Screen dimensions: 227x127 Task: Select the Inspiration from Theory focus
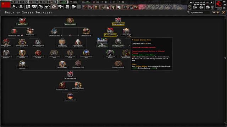click(x=14, y=32)
